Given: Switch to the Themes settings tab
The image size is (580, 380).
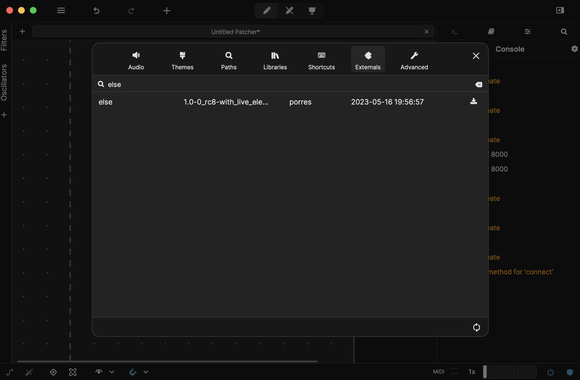Looking at the screenshot, I should pos(182,60).
